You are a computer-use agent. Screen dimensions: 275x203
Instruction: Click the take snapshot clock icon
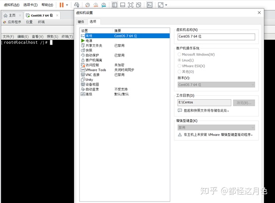pos(87,5)
